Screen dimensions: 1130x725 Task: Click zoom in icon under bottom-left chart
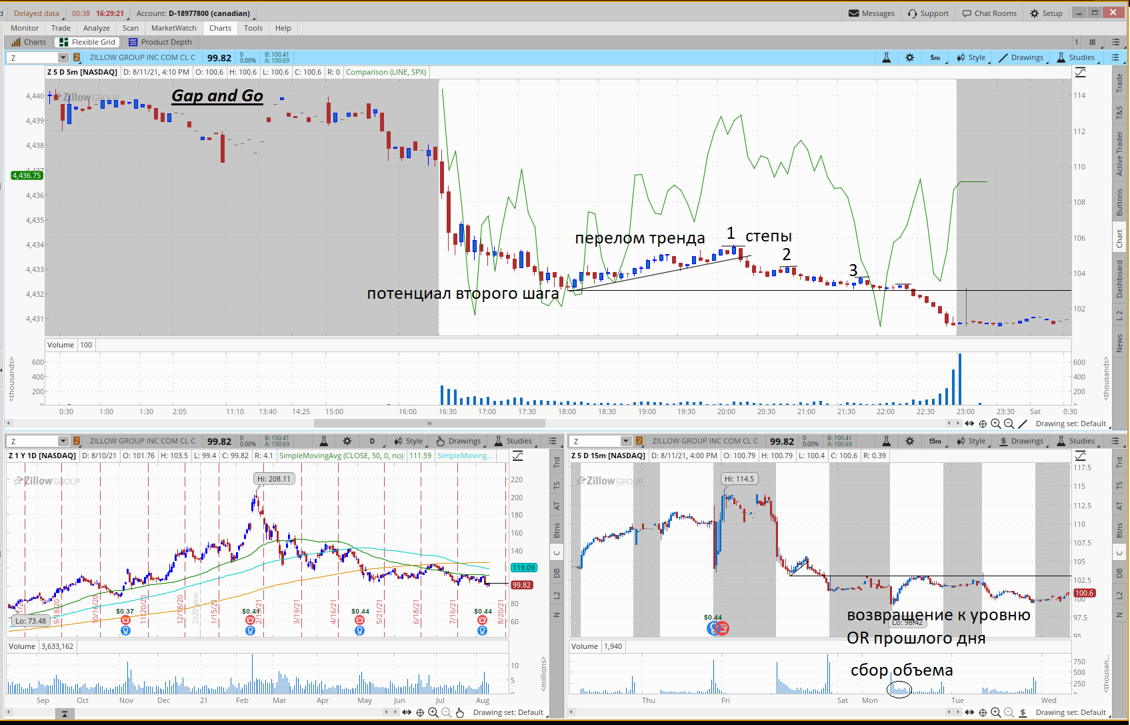(x=433, y=712)
